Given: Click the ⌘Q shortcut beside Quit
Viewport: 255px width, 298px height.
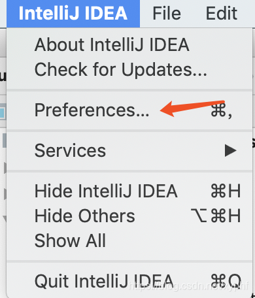Looking at the screenshot, I should 226,281.
